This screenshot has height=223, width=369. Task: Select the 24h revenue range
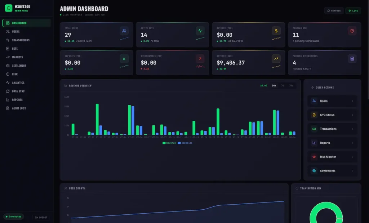(274, 86)
